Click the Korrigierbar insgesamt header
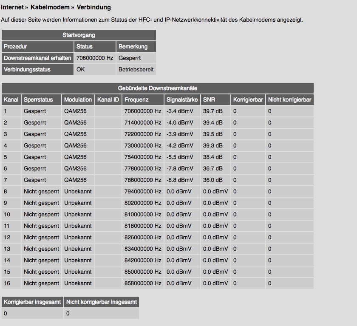The image size is (357, 326). click(x=32, y=302)
